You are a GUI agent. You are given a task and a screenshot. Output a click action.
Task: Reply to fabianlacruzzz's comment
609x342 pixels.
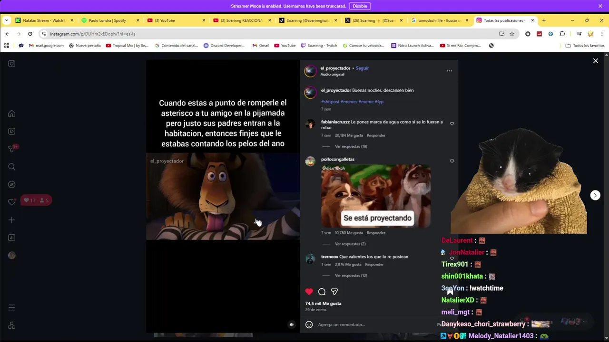(376, 135)
